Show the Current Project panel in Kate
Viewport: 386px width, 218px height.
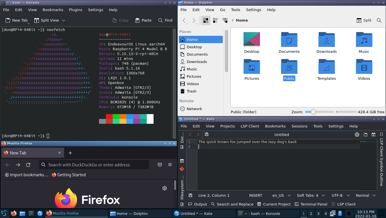tap(274, 204)
